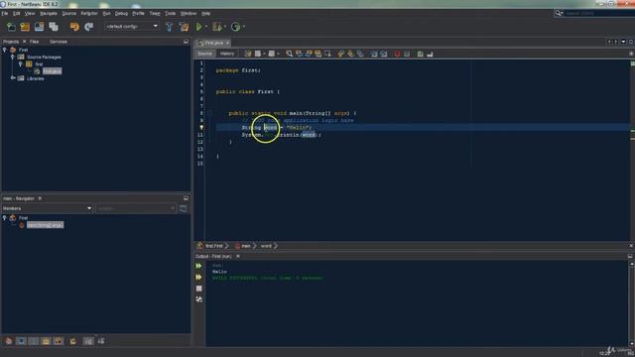Click the word breadcrumb

tap(266, 246)
